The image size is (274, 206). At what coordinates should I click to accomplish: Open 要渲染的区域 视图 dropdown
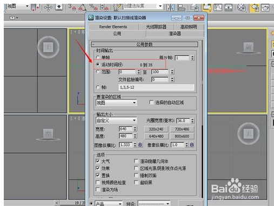(x=116, y=103)
